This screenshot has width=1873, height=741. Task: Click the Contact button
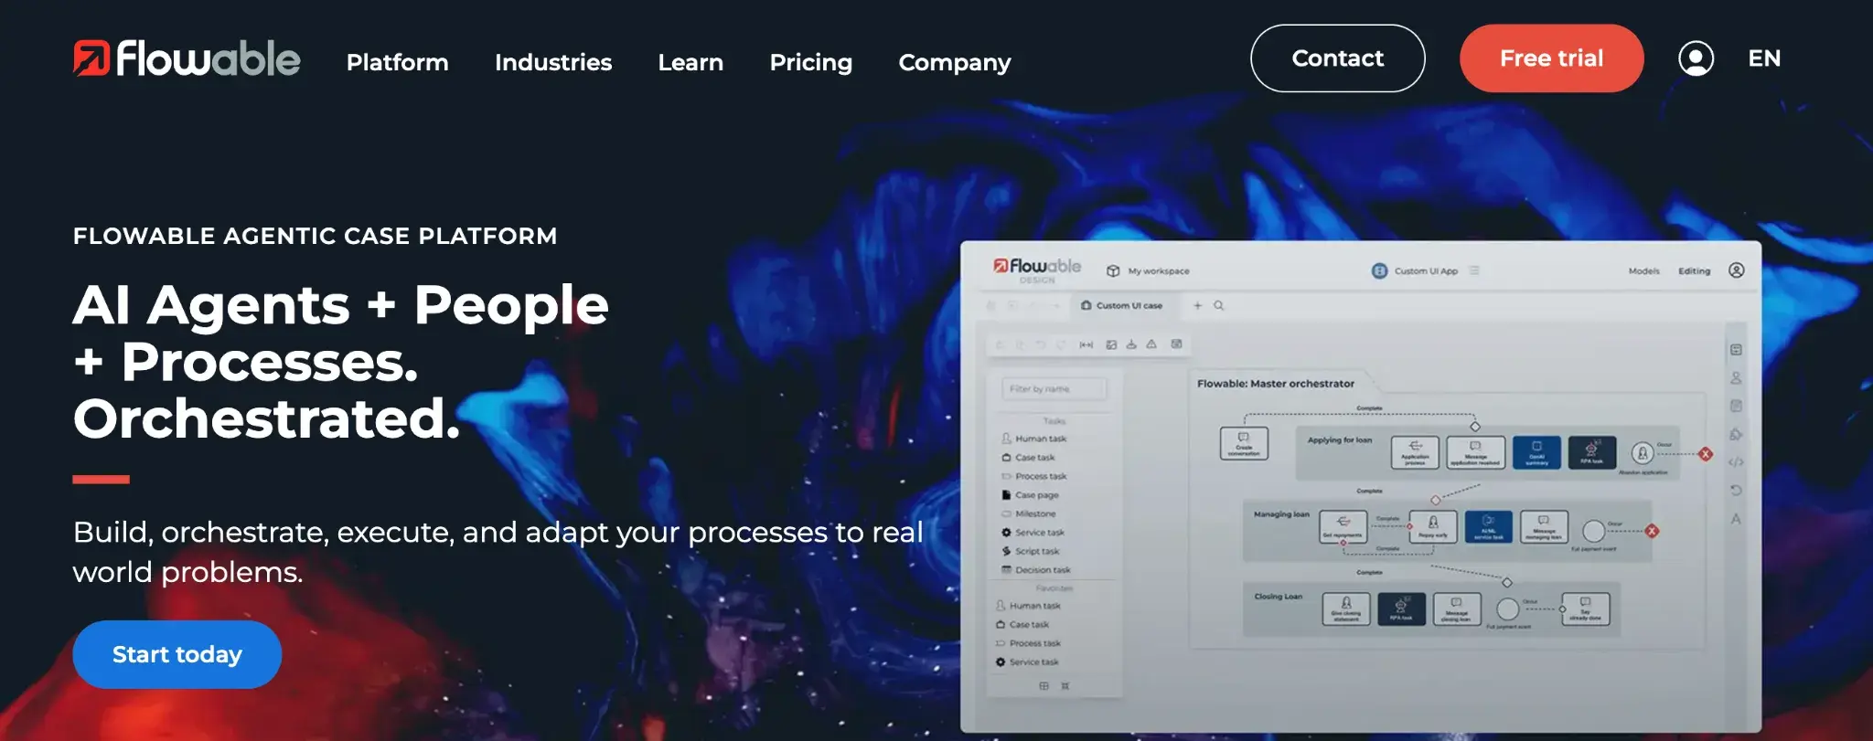coord(1337,58)
